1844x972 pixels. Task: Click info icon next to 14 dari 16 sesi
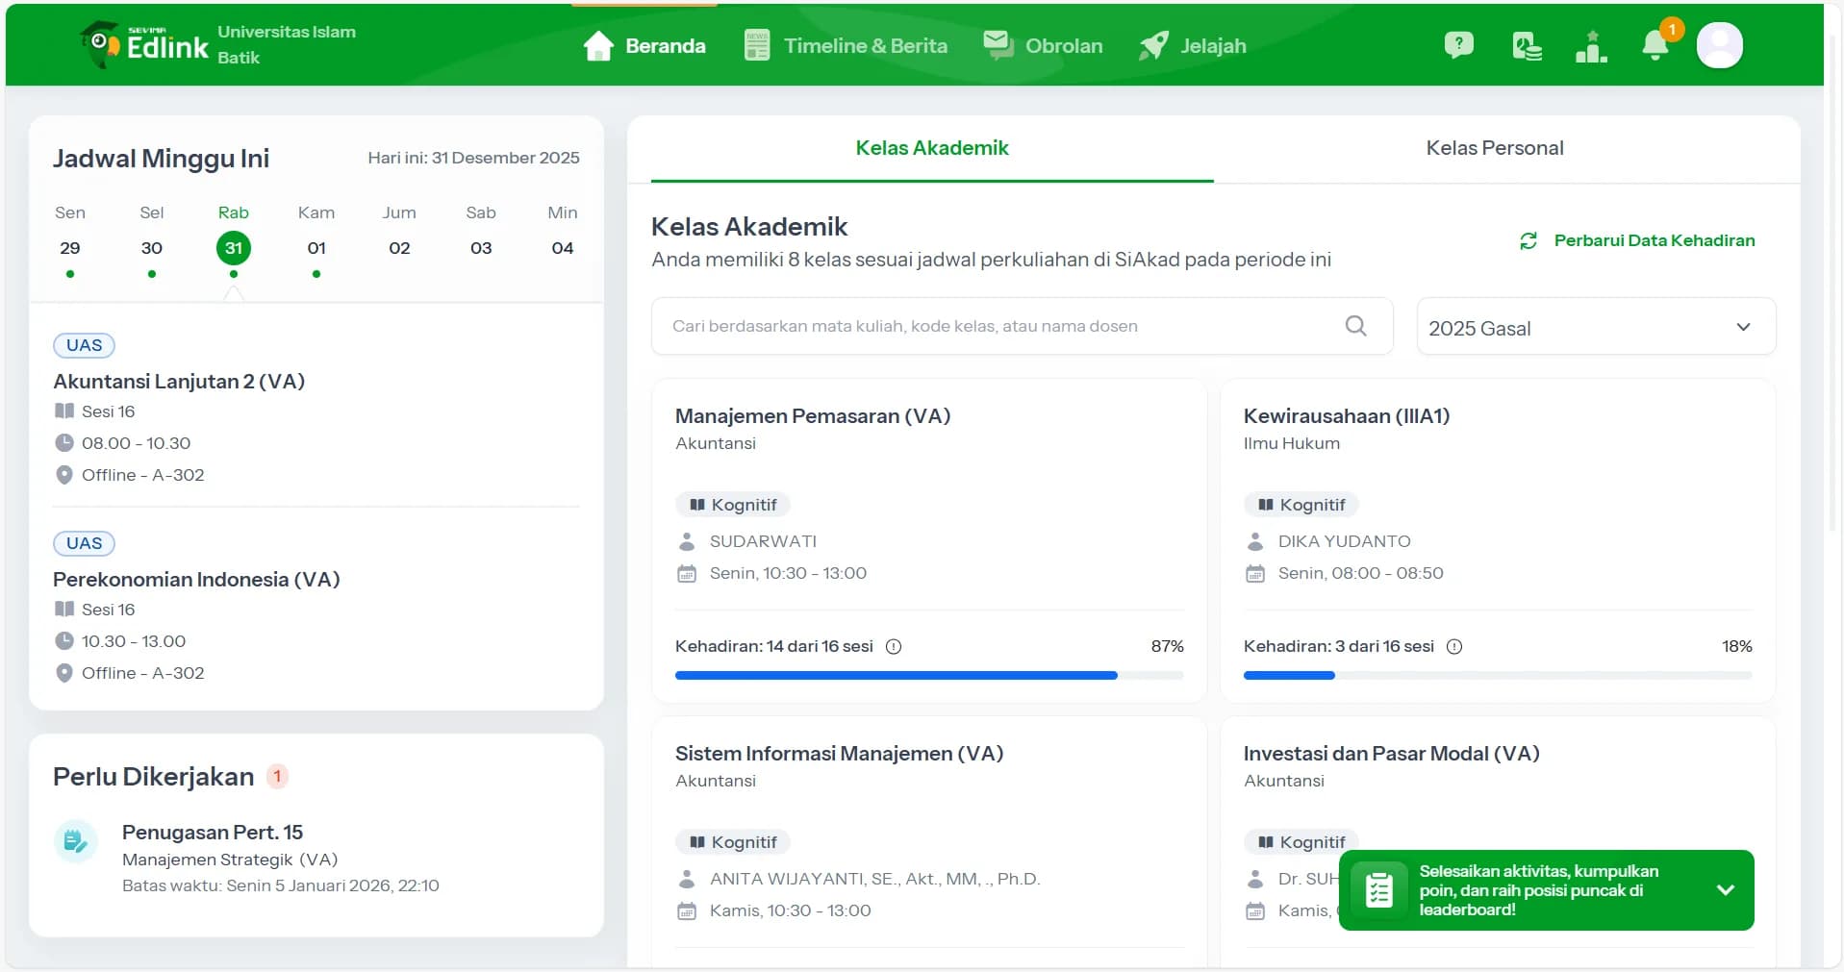coord(894,646)
